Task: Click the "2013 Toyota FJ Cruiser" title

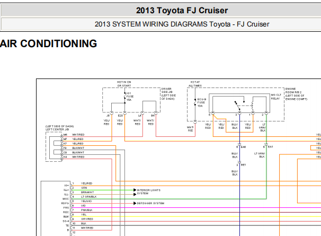Action: click(x=182, y=11)
